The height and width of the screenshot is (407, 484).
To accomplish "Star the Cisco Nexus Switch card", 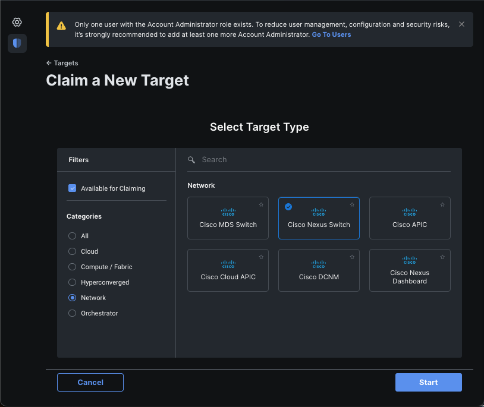I will pyautogui.click(x=352, y=205).
